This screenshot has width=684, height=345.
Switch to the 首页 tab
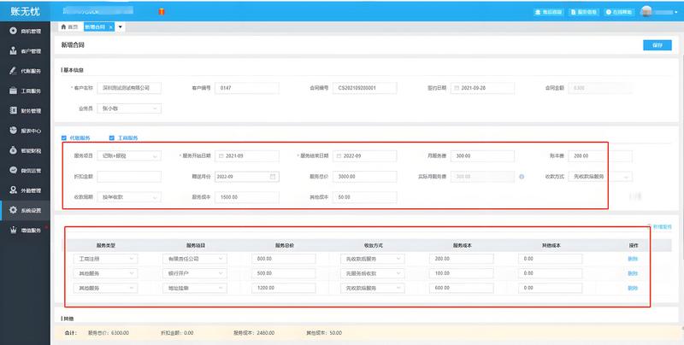pyautogui.click(x=69, y=27)
